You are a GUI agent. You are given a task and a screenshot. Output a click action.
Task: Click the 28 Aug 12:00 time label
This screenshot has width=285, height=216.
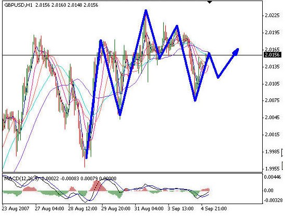[x=82, y=209]
